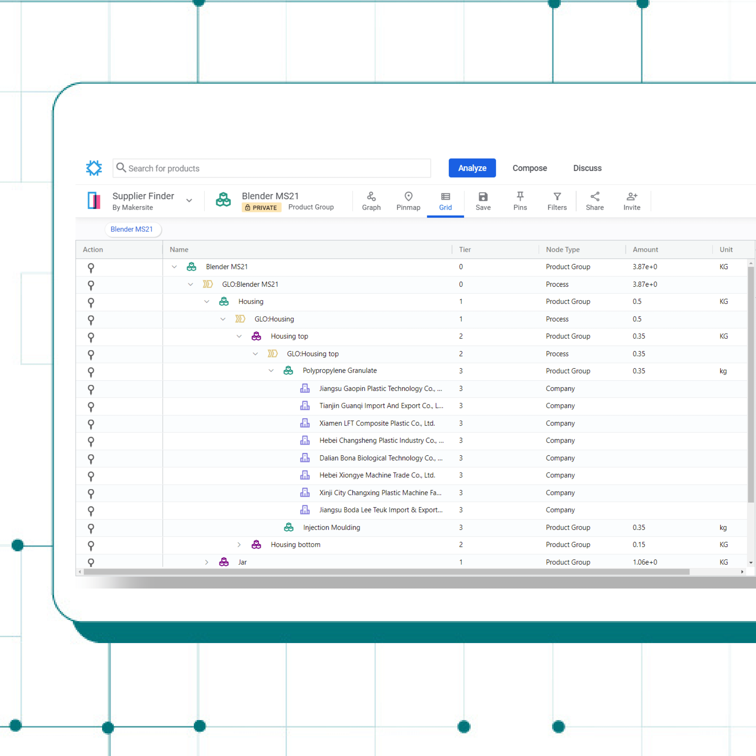Viewport: 756px width, 756px height.
Task: Expand the Housing bottom node
Action: [x=239, y=545]
